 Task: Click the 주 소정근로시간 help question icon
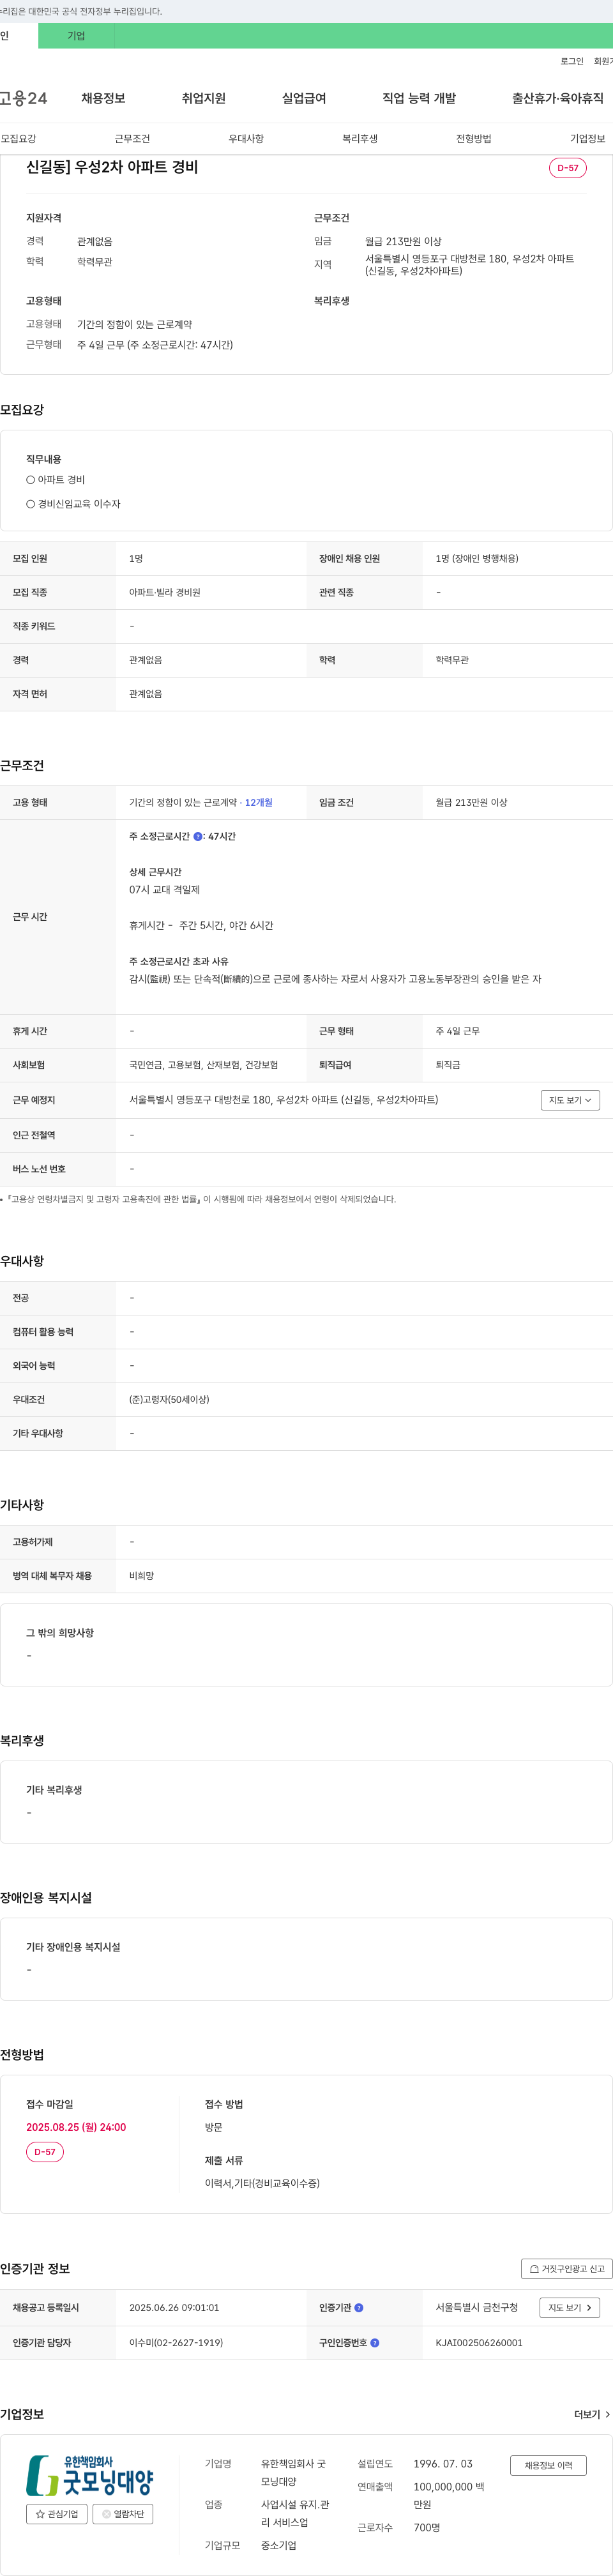[198, 836]
